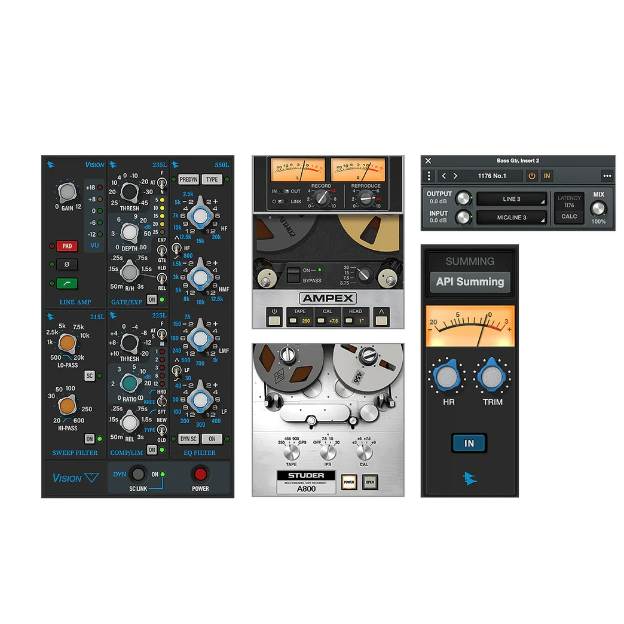The height and width of the screenshot is (624, 624).
Task: Click the Gate/Exp R/H release knob
Action: click(129, 272)
